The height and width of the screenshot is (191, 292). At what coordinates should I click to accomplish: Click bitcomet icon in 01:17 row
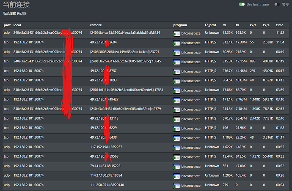click(176, 138)
